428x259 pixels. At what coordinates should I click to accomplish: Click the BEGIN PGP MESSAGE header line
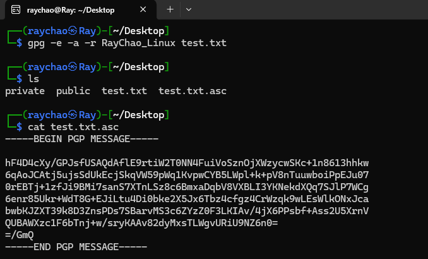tap(82, 139)
